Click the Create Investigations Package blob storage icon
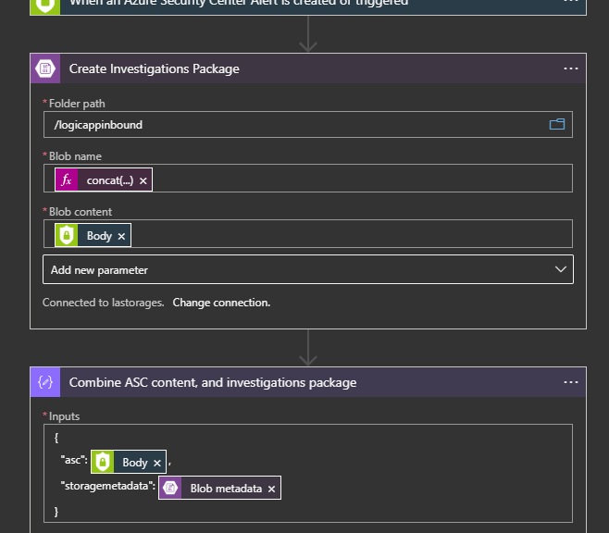The width and height of the screenshot is (609, 533). (45, 68)
